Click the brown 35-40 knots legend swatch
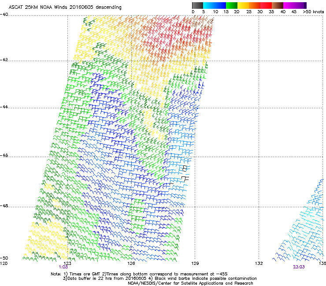Image resolution: width=326 pixels, height=286 pixels. (278, 5)
